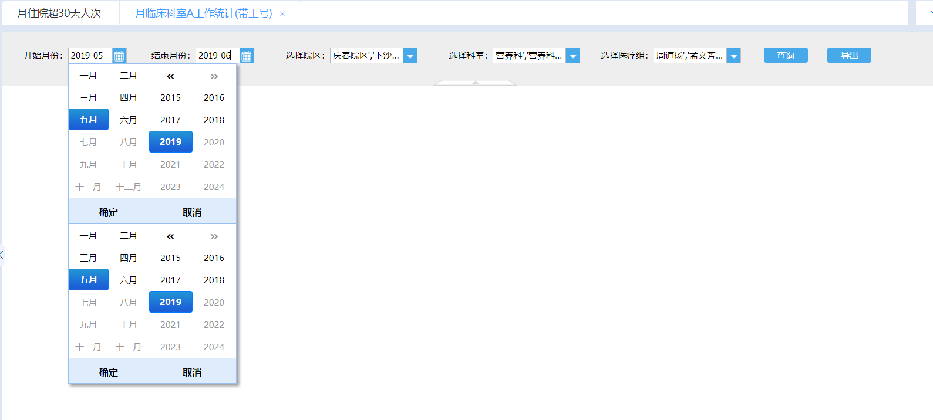Choose 四月 in the lower month picker

pos(128,258)
